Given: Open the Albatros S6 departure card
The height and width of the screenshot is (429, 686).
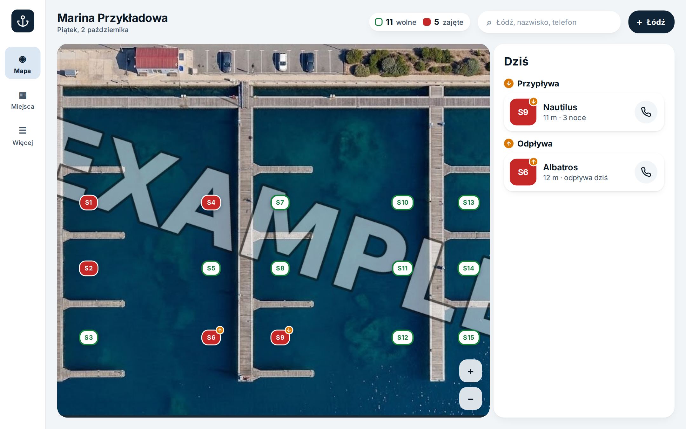Looking at the screenshot, I should pyautogui.click(x=584, y=172).
